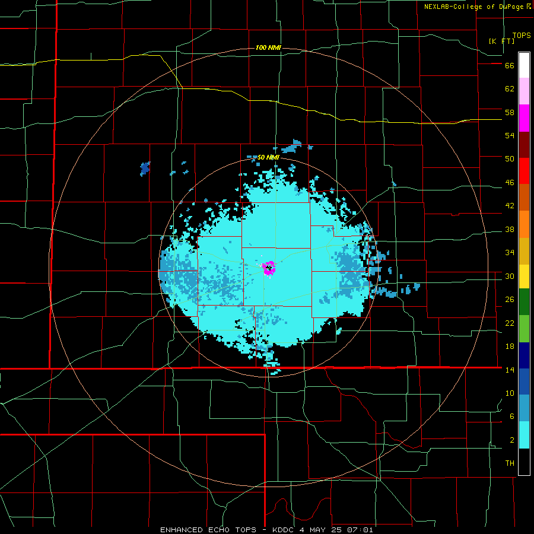The width and height of the screenshot is (534, 534).
Task: Click the isolated dark blue echo northwest
Action: click(x=145, y=169)
